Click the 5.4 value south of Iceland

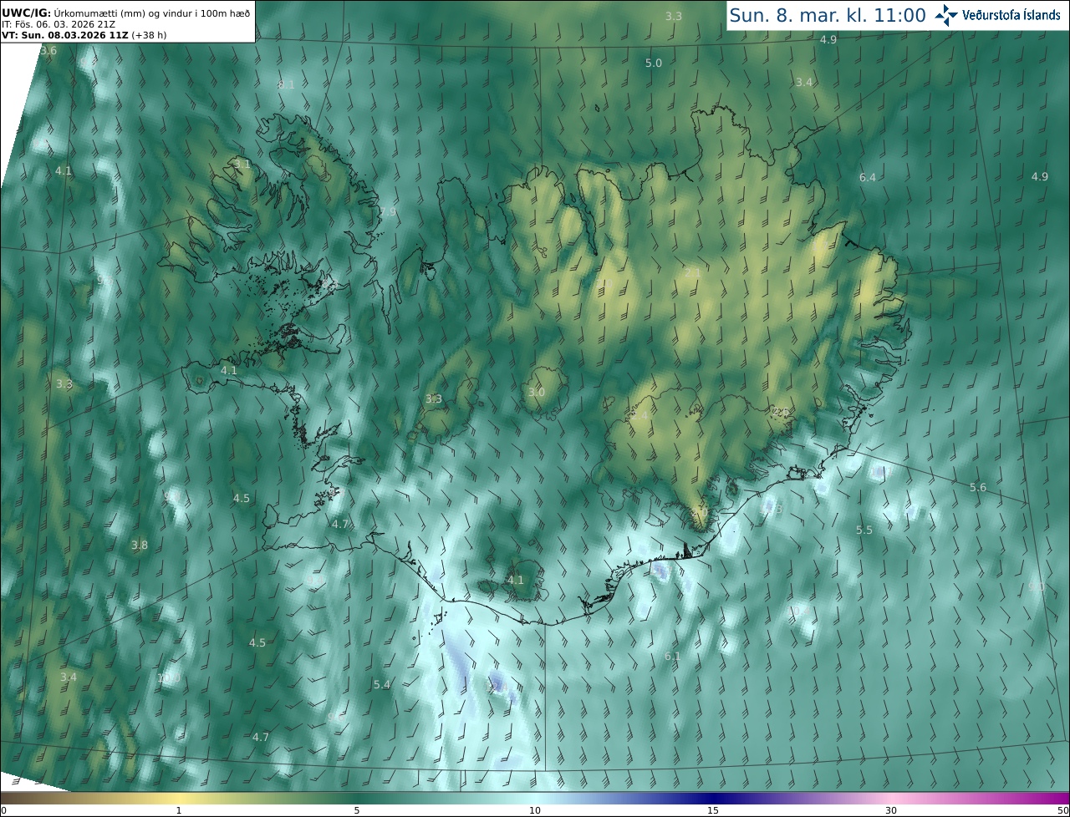point(382,685)
